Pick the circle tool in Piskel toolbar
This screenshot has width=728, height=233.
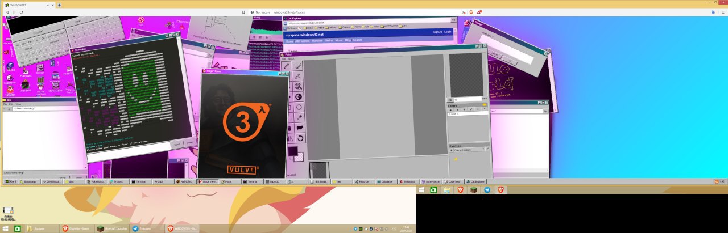pos(299,107)
